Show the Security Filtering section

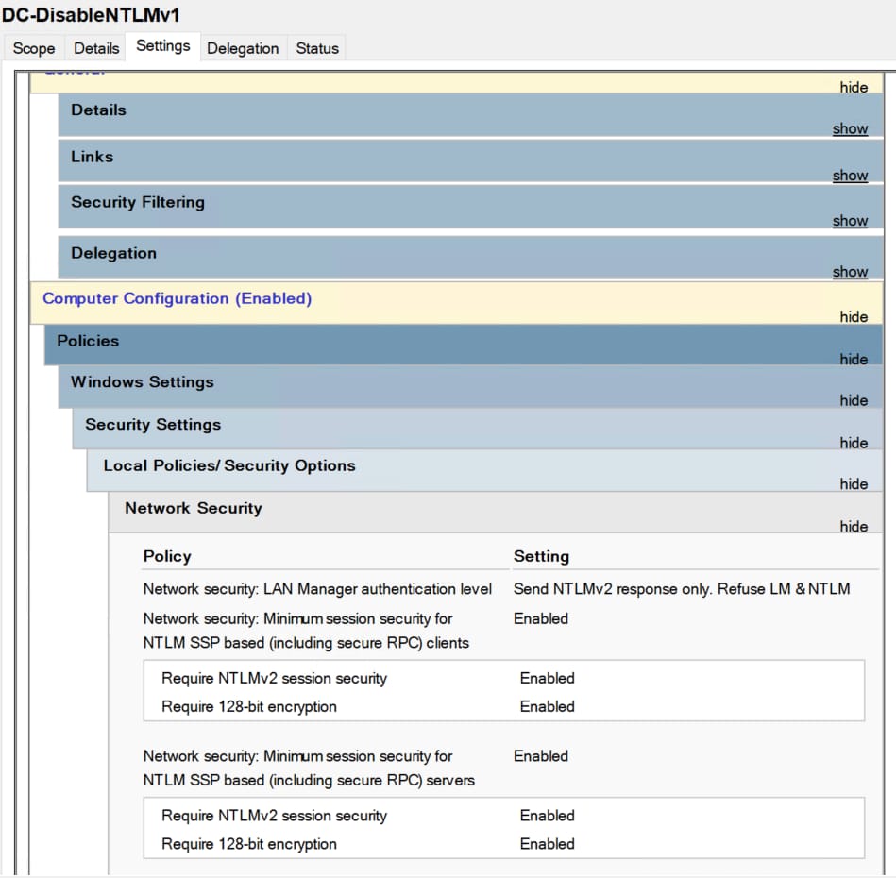tap(850, 221)
